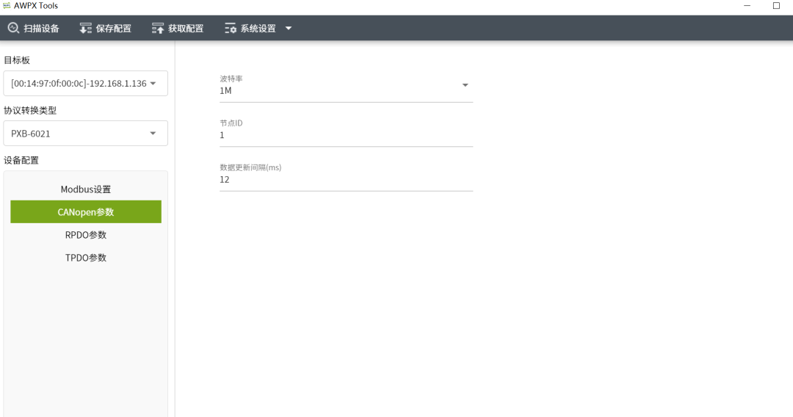Open the 目标板 target board dropdown
The width and height of the screenshot is (793, 417).
pos(85,84)
